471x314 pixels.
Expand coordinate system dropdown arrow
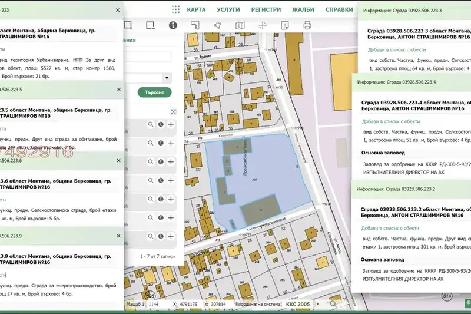(x=318, y=304)
